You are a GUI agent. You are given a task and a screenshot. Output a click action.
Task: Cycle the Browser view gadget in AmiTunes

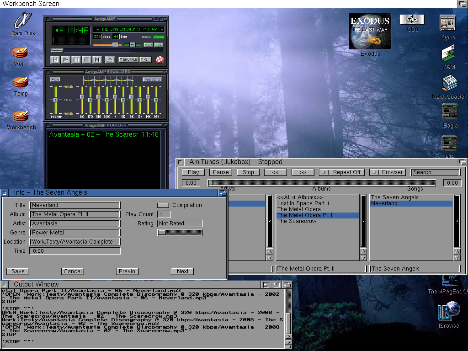tap(388, 172)
